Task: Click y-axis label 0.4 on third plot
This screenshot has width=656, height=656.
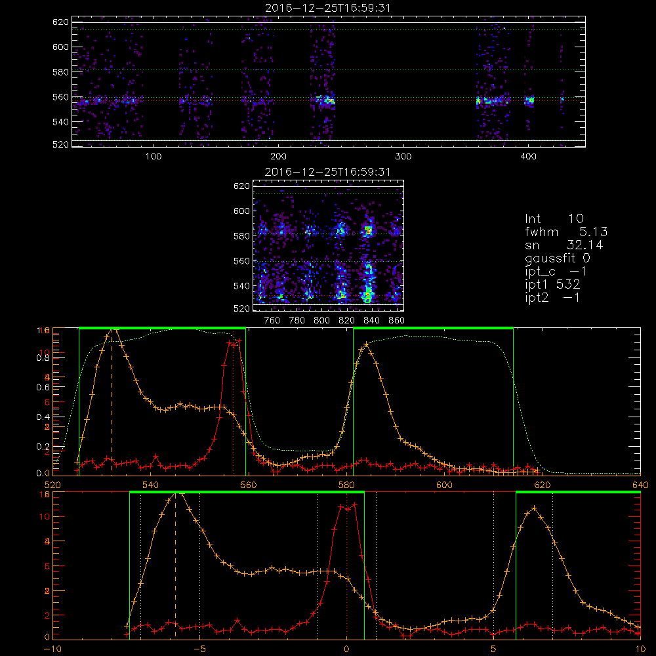Action: pos(43,417)
